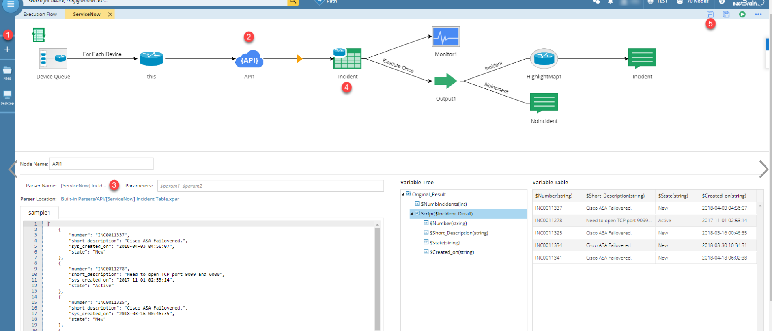
Task: Select the API1 cloud node
Action: coord(249,59)
